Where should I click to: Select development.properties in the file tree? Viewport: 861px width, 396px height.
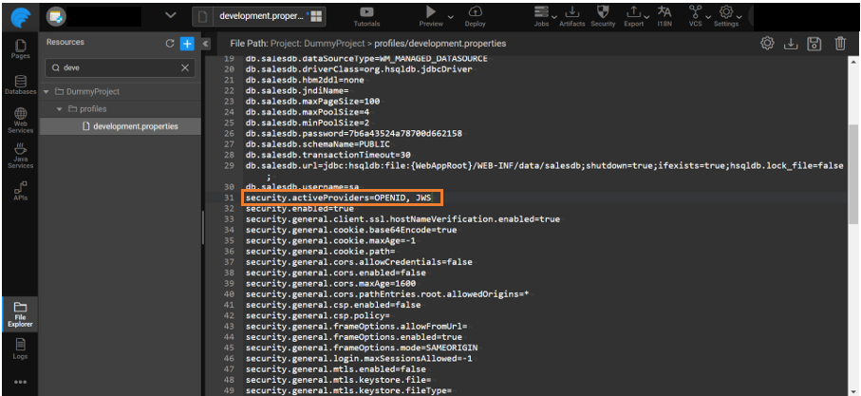(129, 126)
